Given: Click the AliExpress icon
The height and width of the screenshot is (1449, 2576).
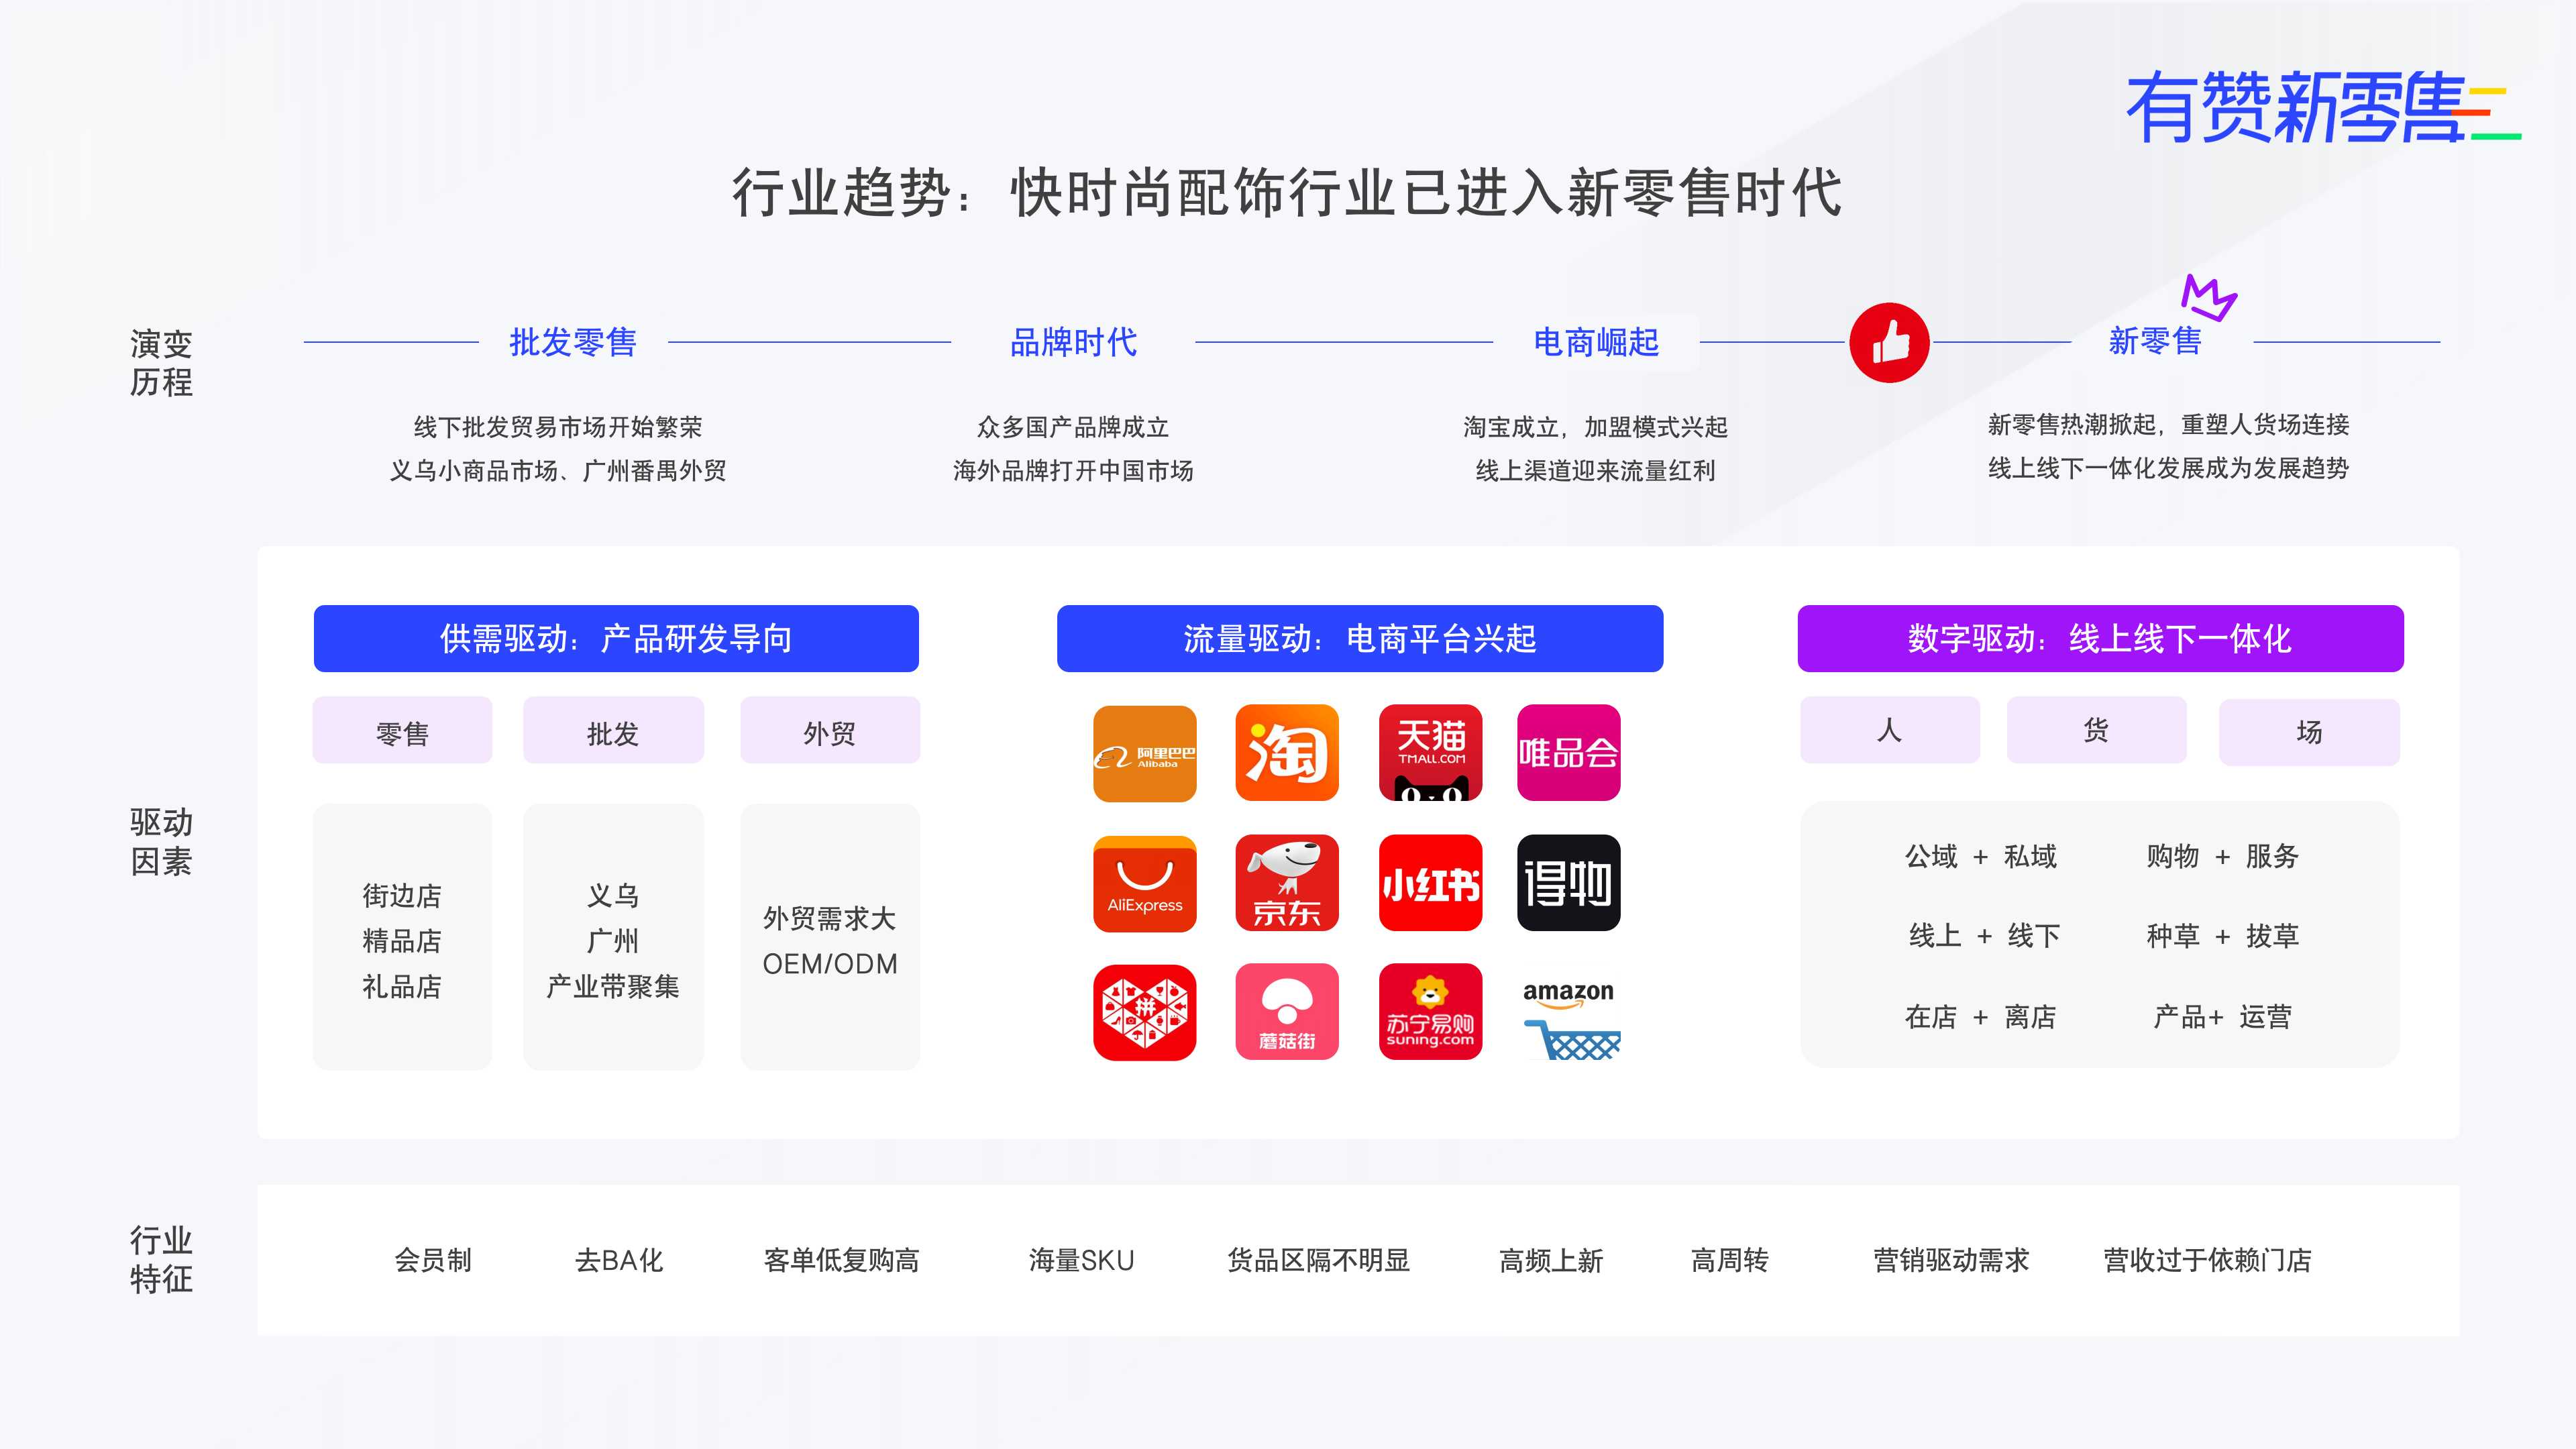Looking at the screenshot, I should point(1144,883).
